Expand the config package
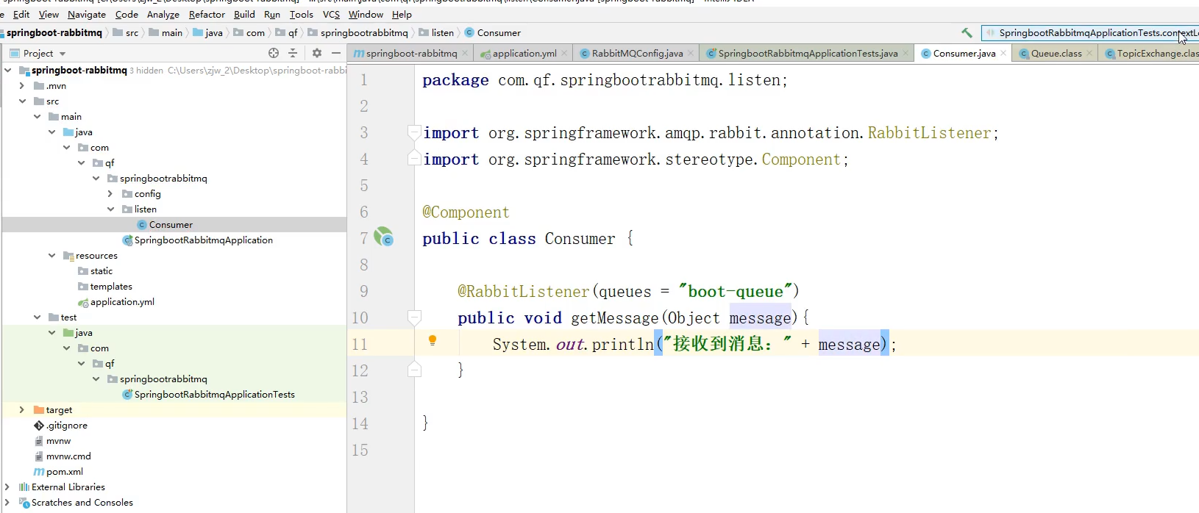This screenshot has height=513, width=1199. (x=110, y=194)
